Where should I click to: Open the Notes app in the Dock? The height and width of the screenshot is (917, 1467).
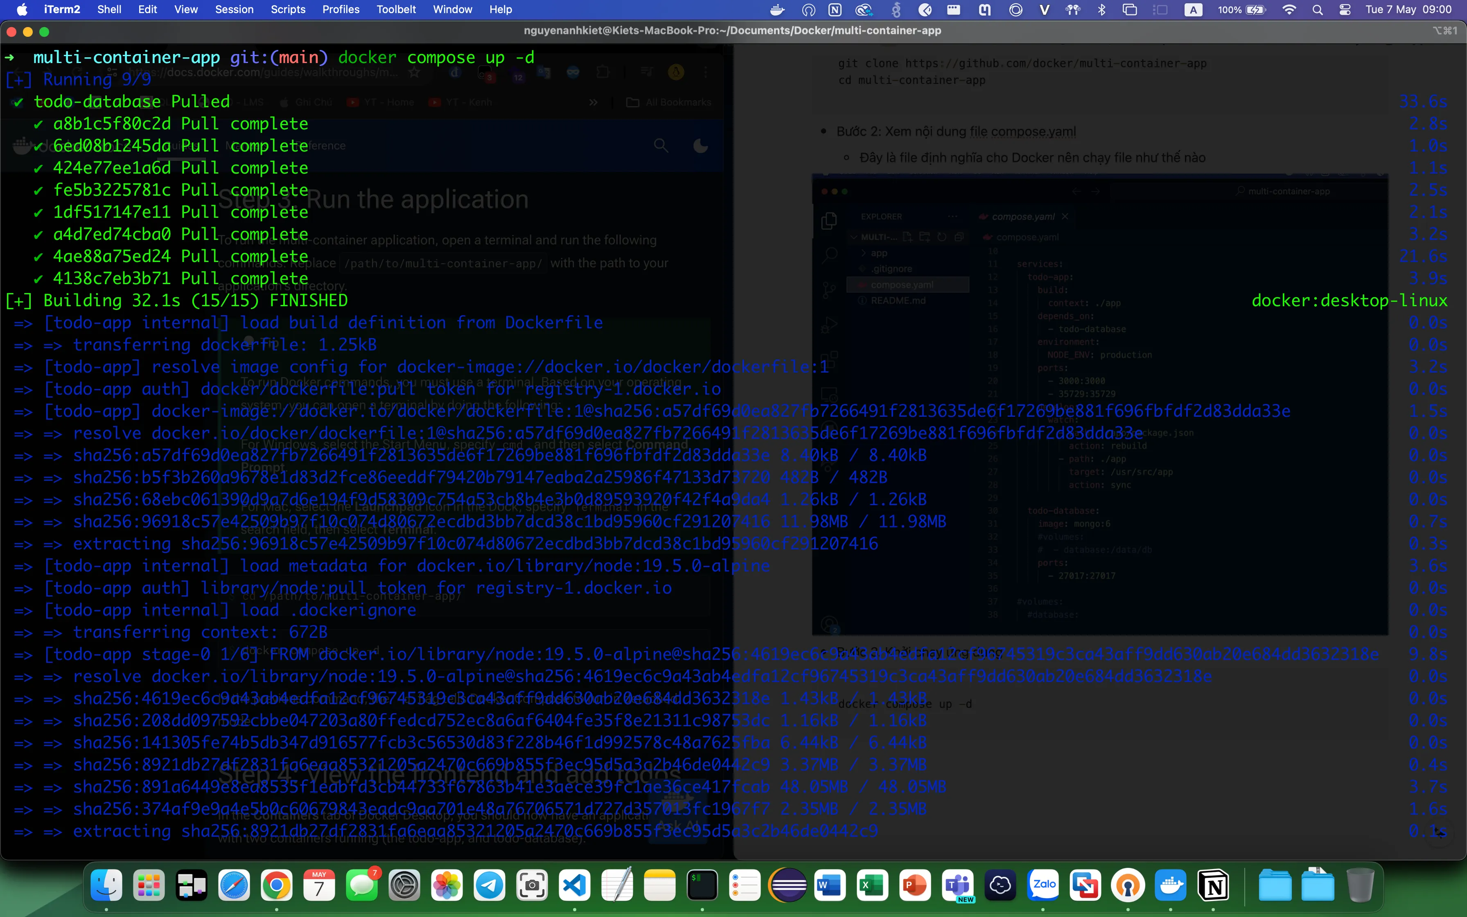[659, 886]
